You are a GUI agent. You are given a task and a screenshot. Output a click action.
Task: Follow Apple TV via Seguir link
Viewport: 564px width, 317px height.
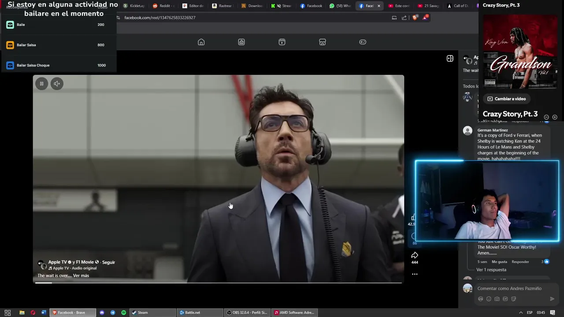pyautogui.click(x=108, y=262)
